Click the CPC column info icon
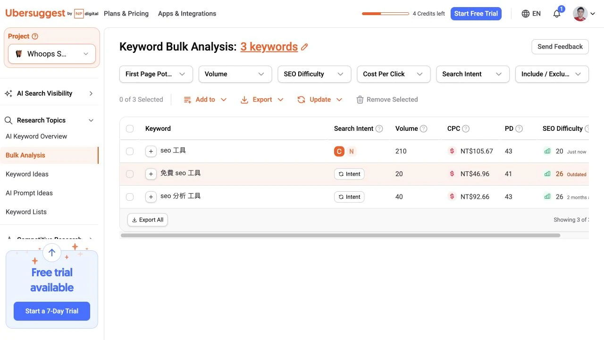The width and height of the screenshot is (604, 340). click(x=466, y=128)
